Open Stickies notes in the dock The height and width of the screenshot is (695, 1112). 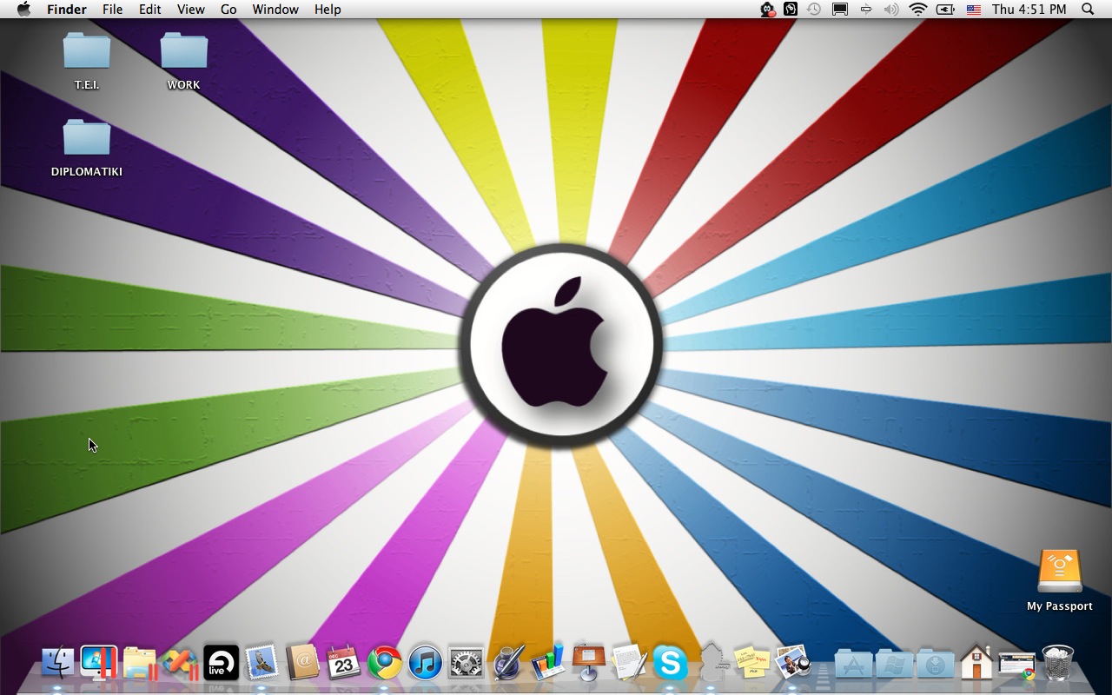click(x=752, y=664)
